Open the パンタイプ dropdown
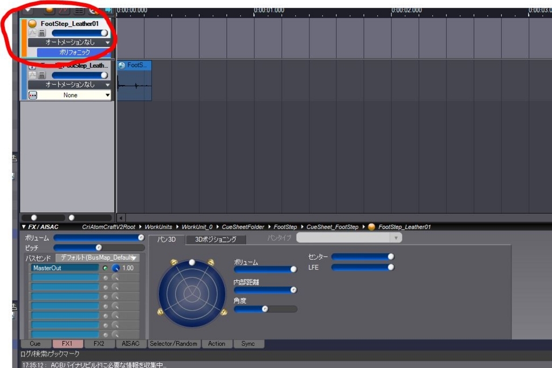Screen dimensions: 552x368 click(349, 238)
